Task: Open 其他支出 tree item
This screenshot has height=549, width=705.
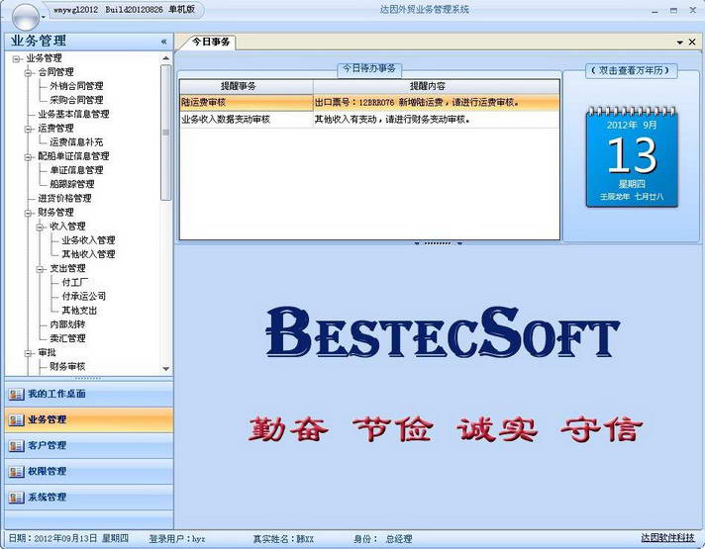Action: pyautogui.click(x=79, y=311)
